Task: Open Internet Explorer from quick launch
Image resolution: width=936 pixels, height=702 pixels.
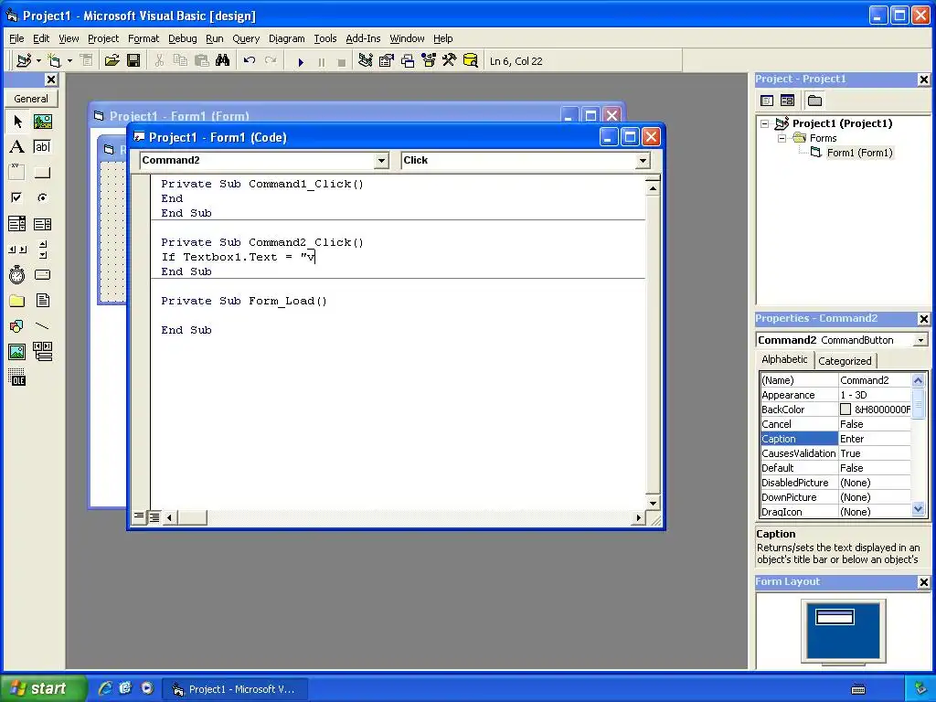Action: [x=105, y=688]
